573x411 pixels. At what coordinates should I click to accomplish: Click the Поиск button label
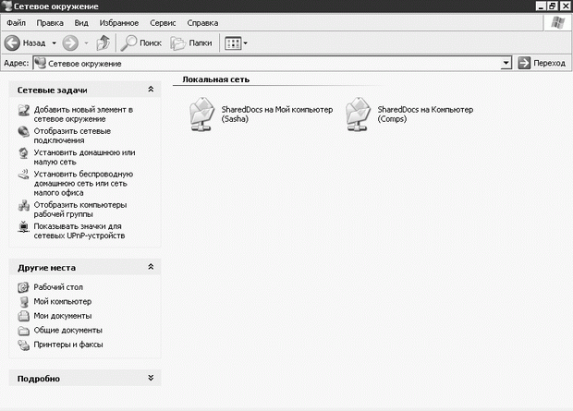151,43
